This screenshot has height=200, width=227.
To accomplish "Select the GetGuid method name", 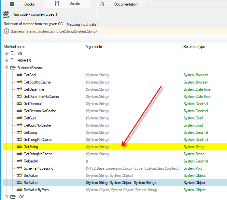I will coord(30,118).
